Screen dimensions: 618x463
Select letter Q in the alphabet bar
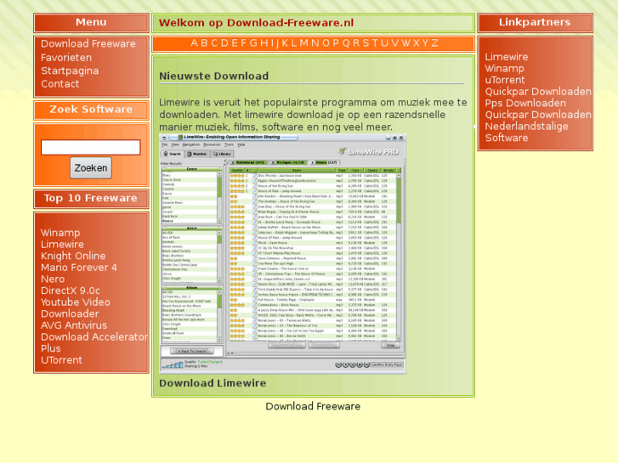(x=346, y=43)
